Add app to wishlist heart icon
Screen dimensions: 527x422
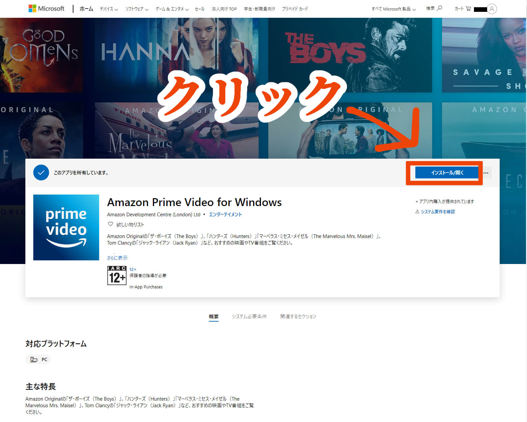(x=111, y=224)
